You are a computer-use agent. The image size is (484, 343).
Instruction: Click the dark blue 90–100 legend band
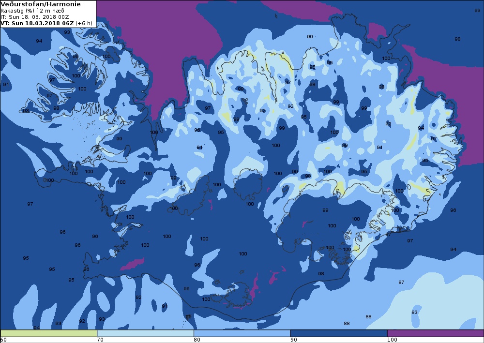(339, 333)
